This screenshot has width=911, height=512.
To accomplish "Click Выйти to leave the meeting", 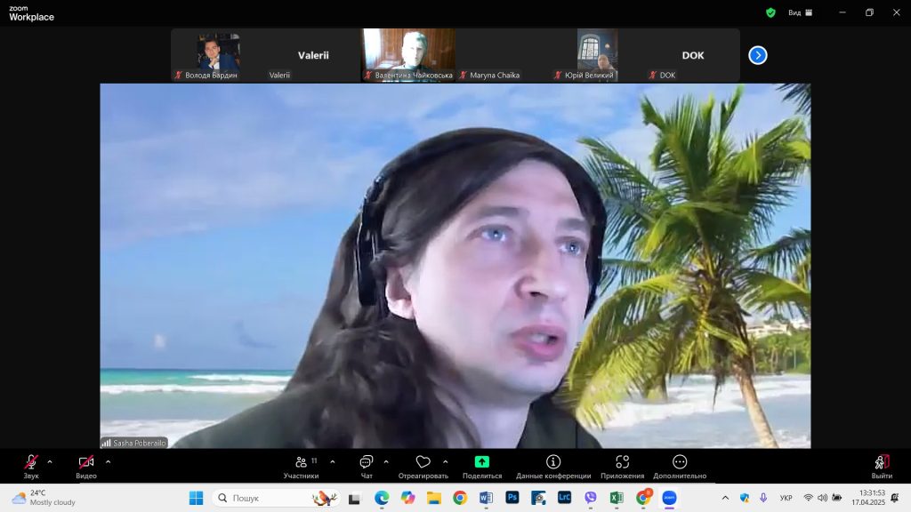I will (882, 462).
